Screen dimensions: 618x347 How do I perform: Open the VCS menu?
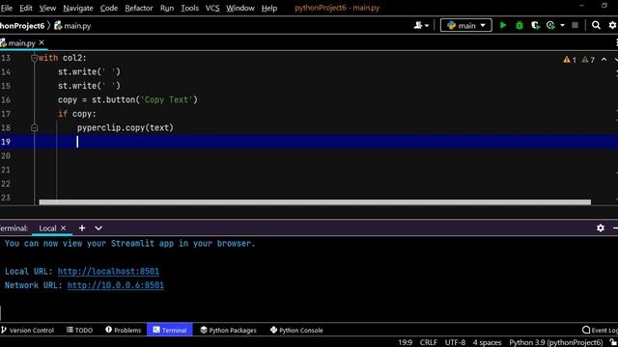(212, 8)
